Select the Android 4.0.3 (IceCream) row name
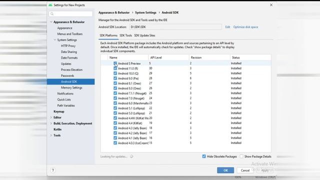Image resolution: width=320 pixels, height=180 pixels. [x=133, y=143]
